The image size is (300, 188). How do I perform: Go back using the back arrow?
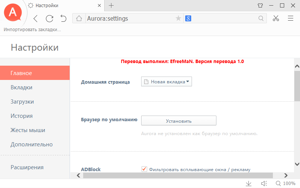[35, 18]
